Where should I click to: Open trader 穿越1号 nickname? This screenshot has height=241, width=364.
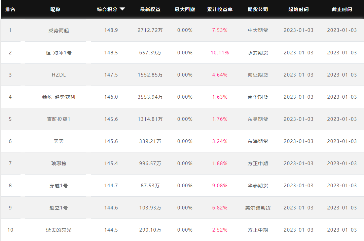tap(59, 186)
